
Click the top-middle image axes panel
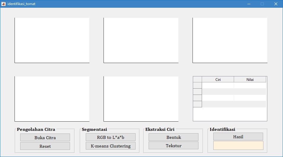coord(141,40)
